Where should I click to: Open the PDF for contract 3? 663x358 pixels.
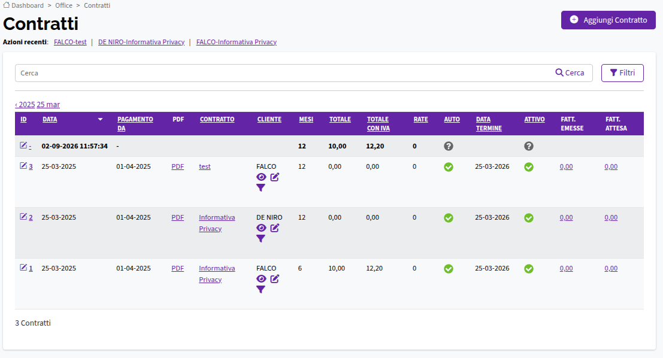click(x=178, y=166)
